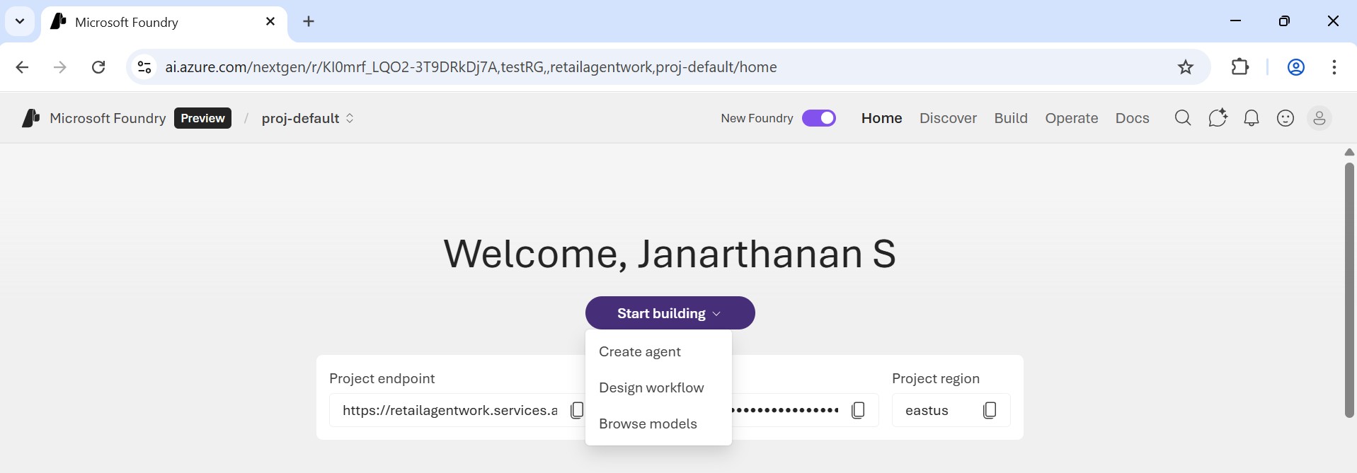Open the tab search dropdown arrow
Image resolution: width=1357 pixels, height=473 pixels.
click(20, 21)
